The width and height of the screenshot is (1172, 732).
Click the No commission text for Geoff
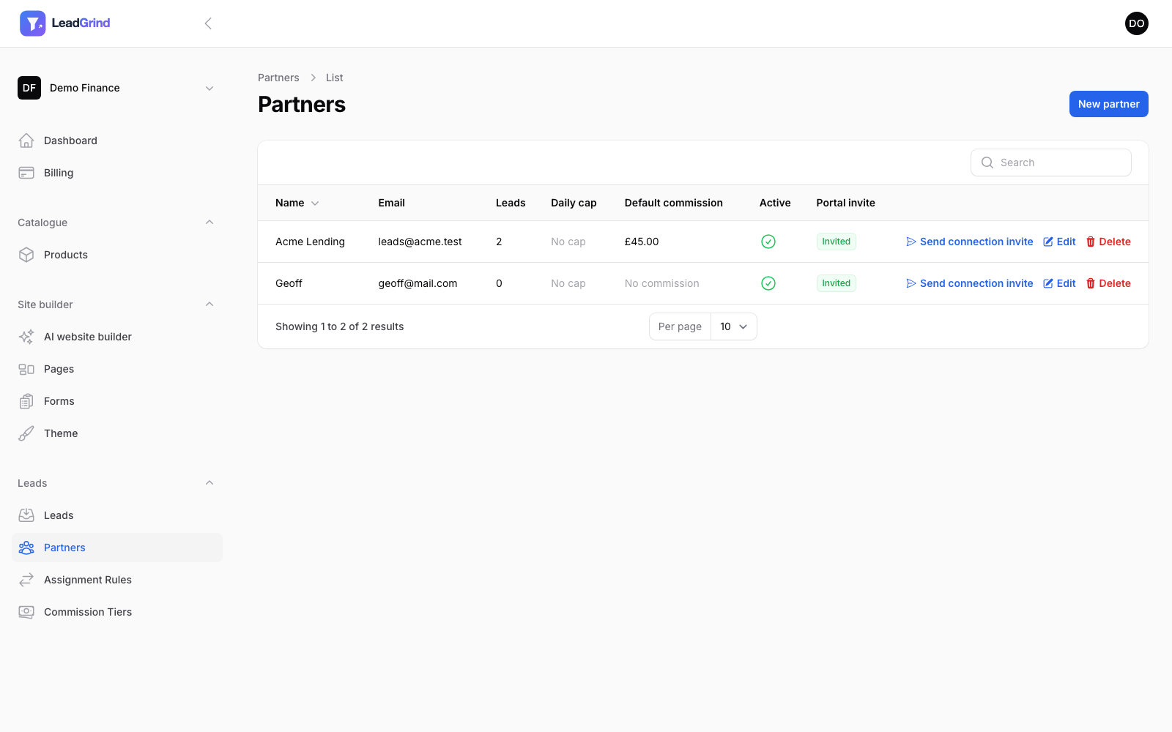tap(661, 283)
